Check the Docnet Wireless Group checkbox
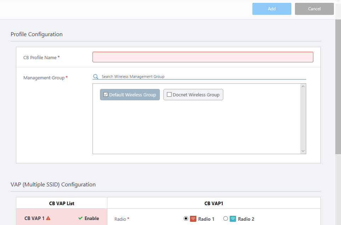 (x=169, y=95)
